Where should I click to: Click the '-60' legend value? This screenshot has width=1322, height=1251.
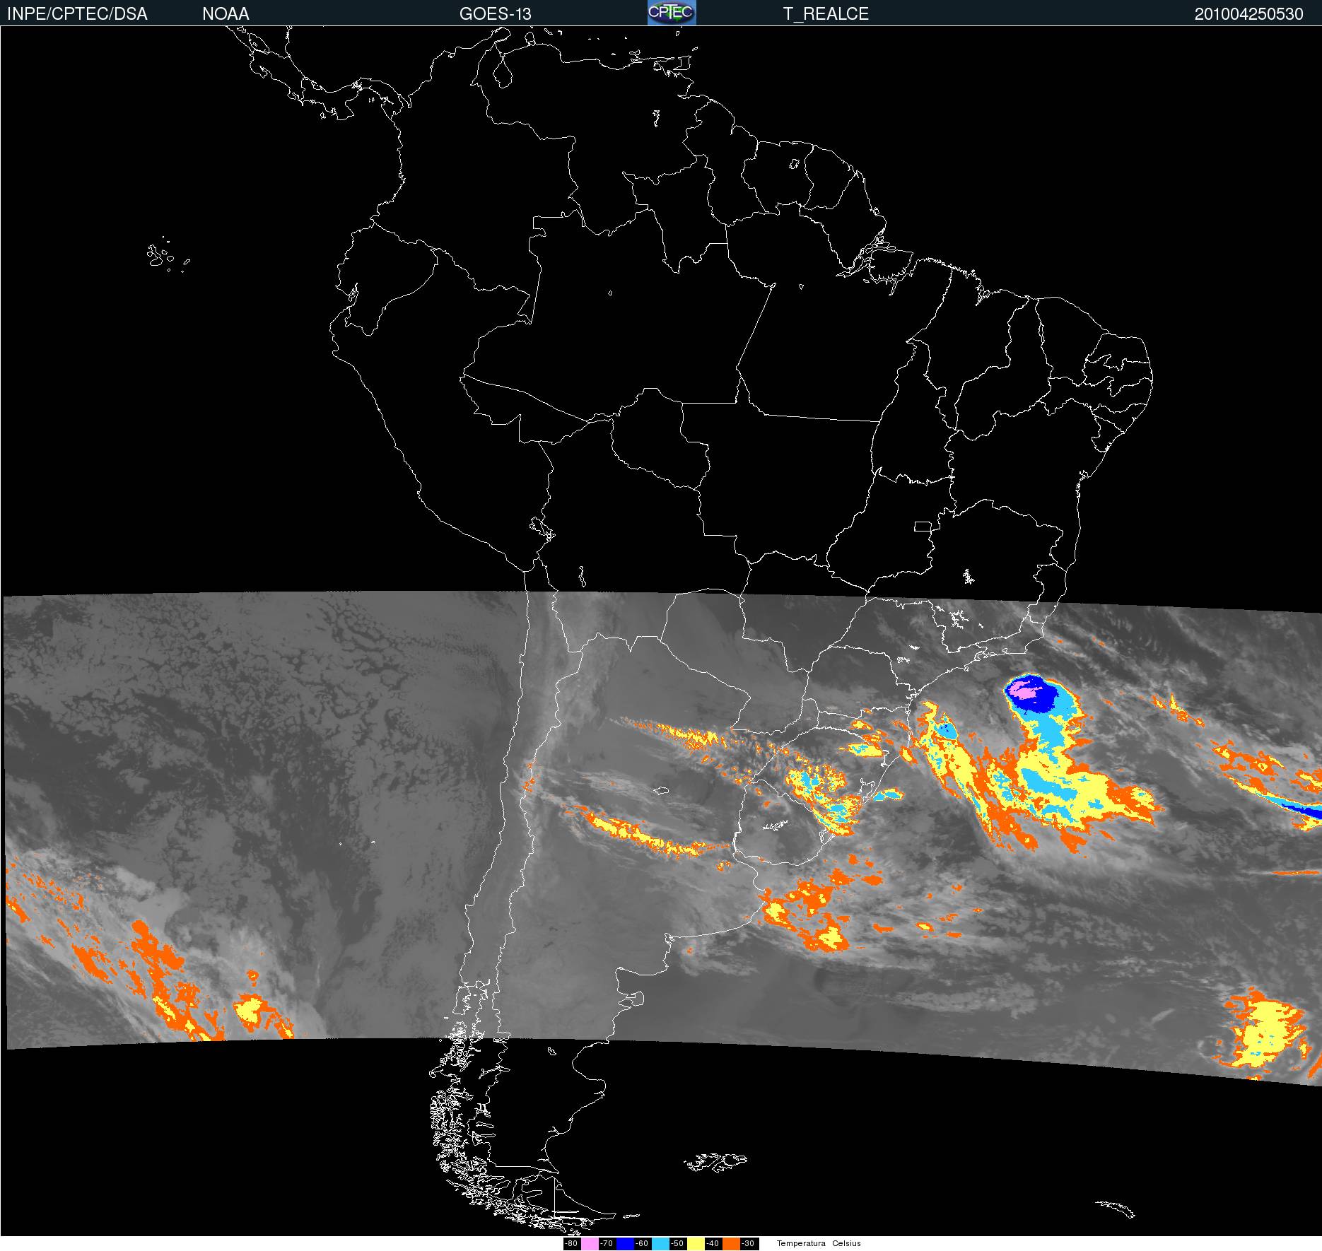point(642,1243)
